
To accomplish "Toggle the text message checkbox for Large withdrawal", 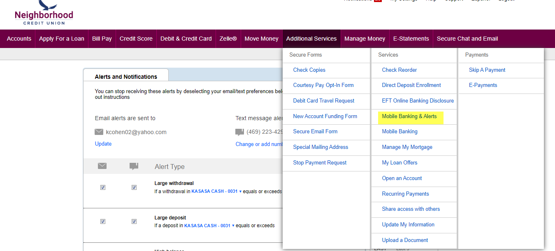I will (134, 187).
